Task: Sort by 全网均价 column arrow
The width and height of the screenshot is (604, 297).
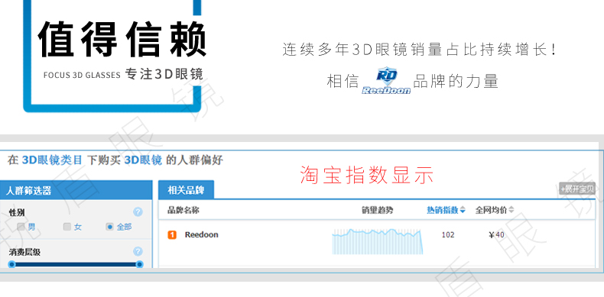Action: (x=511, y=210)
